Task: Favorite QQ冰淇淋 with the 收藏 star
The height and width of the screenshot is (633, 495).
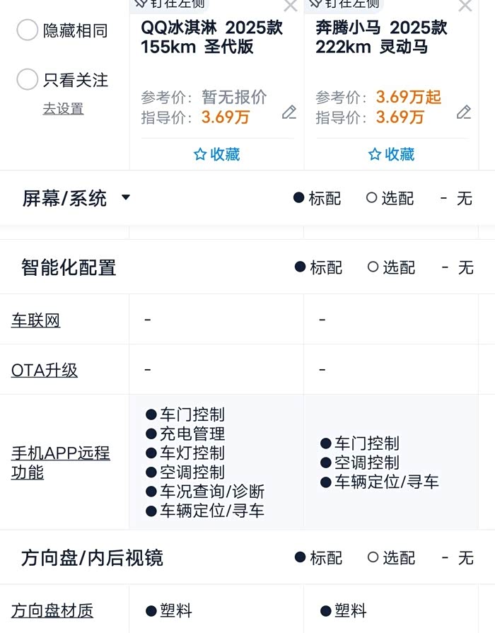Action: tap(217, 154)
